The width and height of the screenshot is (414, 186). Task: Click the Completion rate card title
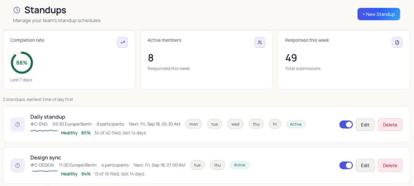(x=27, y=40)
